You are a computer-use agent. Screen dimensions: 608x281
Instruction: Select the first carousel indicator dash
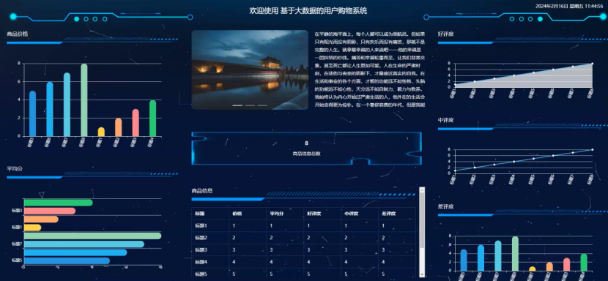point(237,105)
